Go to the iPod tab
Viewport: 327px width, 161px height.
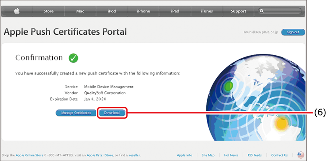[112, 11]
